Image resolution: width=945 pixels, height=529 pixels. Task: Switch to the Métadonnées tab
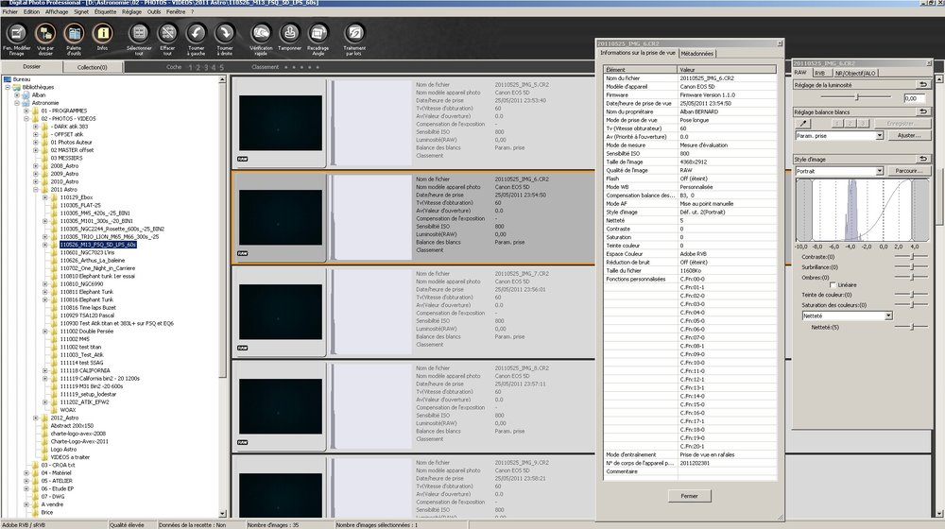(697, 54)
